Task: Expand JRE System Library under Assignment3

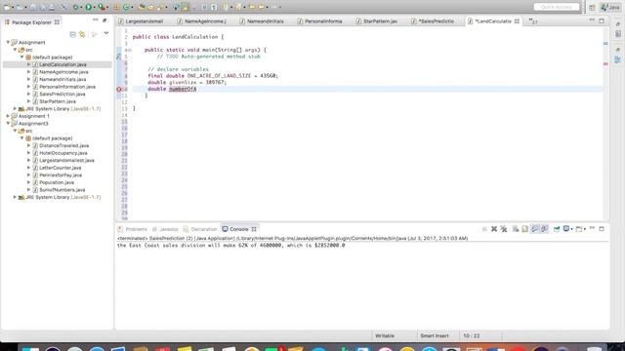Action: coord(16,197)
